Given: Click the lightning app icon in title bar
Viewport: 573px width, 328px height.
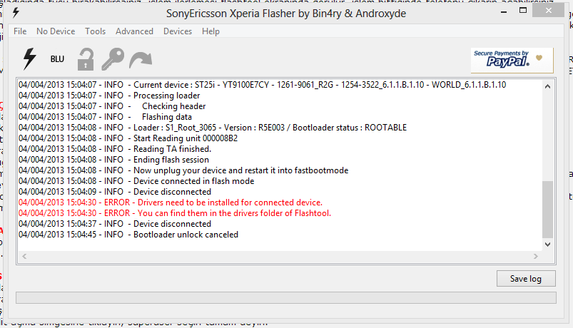Looking at the screenshot, I should (16, 13).
